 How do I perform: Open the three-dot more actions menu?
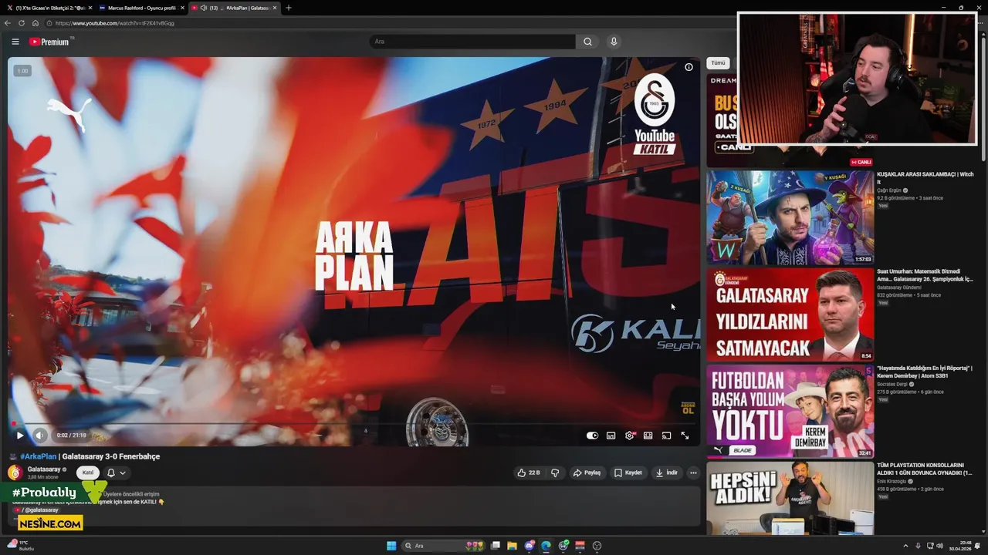pyautogui.click(x=693, y=473)
